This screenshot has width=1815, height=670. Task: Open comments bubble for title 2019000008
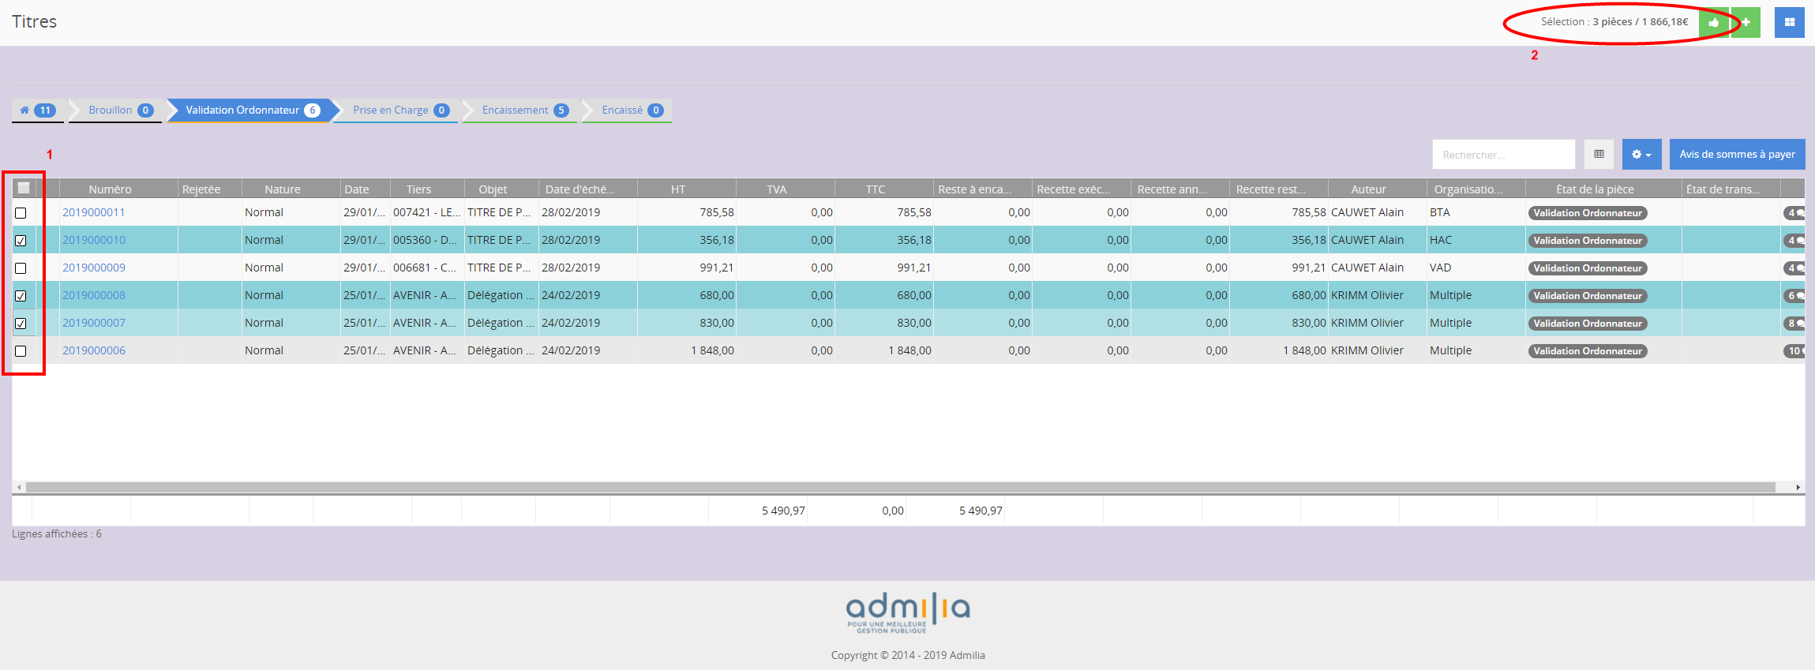click(x=1794, y=296)
